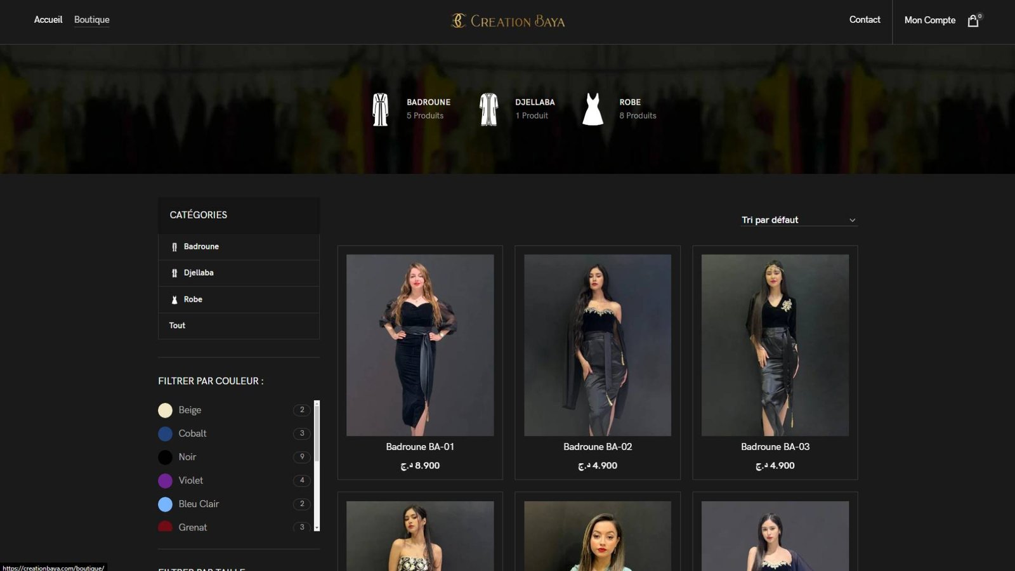The height and width of the screenshot is (571, 1015).
Task: Click the Robe icon in the Catégories sidebar
Action: coord(174,299)
